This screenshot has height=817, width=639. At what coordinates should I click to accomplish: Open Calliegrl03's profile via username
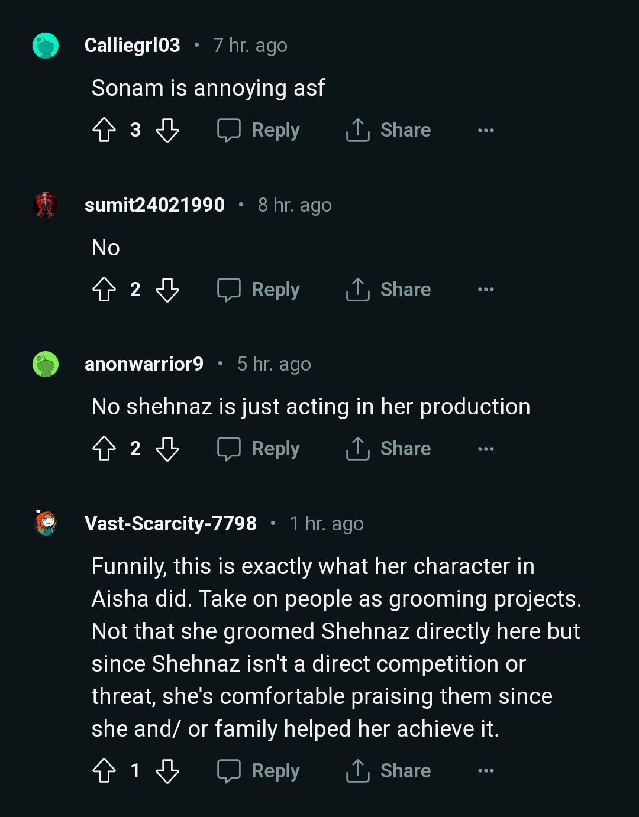point(133,46)
